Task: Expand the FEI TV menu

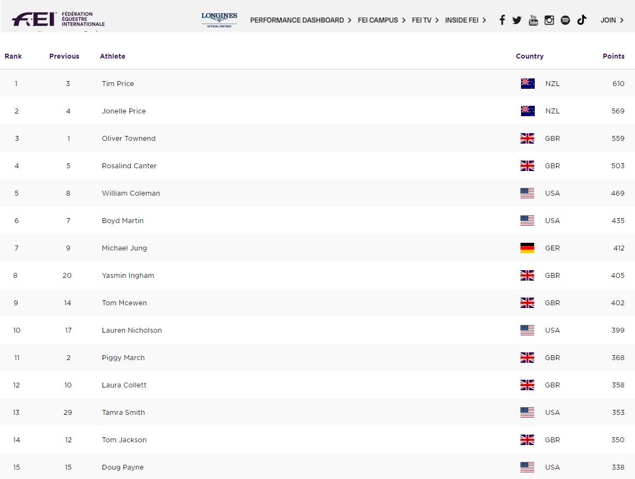Action: point(425,20)
